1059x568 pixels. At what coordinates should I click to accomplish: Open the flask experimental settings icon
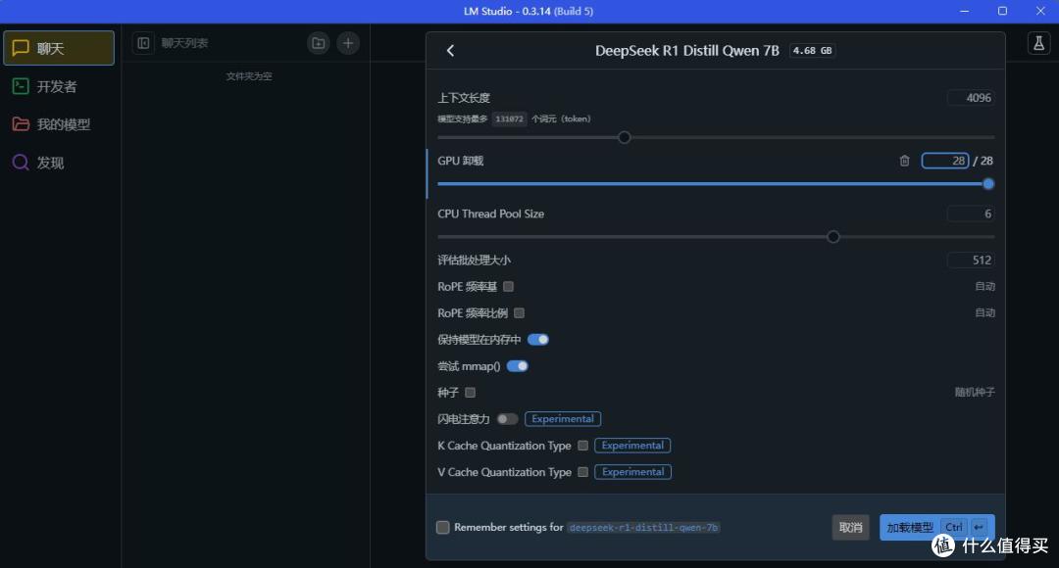[x=1038, y=43]
